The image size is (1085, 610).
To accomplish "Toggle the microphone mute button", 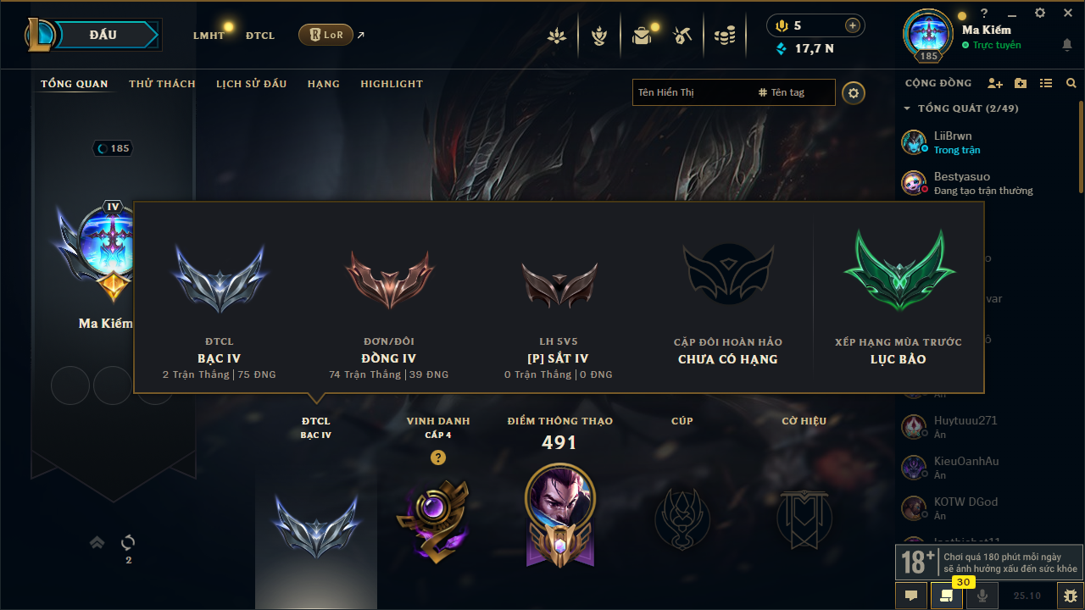I will [x=982, y=596].
